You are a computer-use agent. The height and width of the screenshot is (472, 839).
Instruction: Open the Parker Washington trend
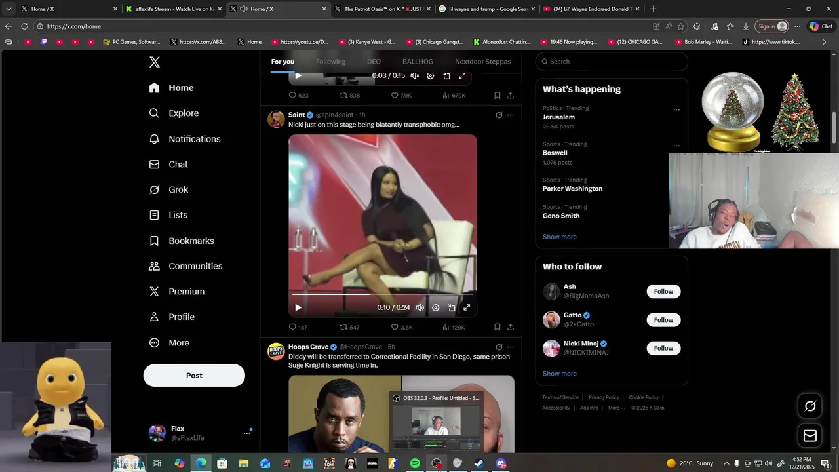pos(572,189)
